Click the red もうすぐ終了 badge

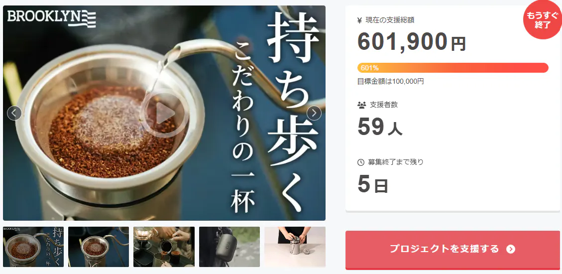(x=543, y=20)
